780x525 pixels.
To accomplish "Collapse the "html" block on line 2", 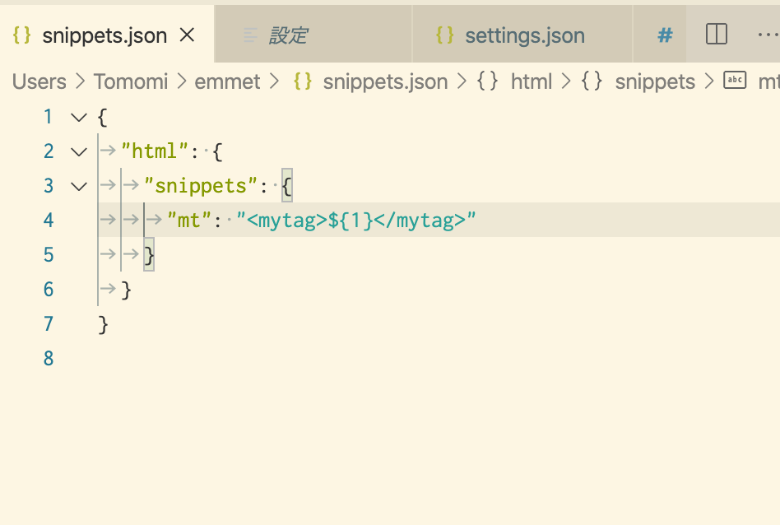I will 79,152.
